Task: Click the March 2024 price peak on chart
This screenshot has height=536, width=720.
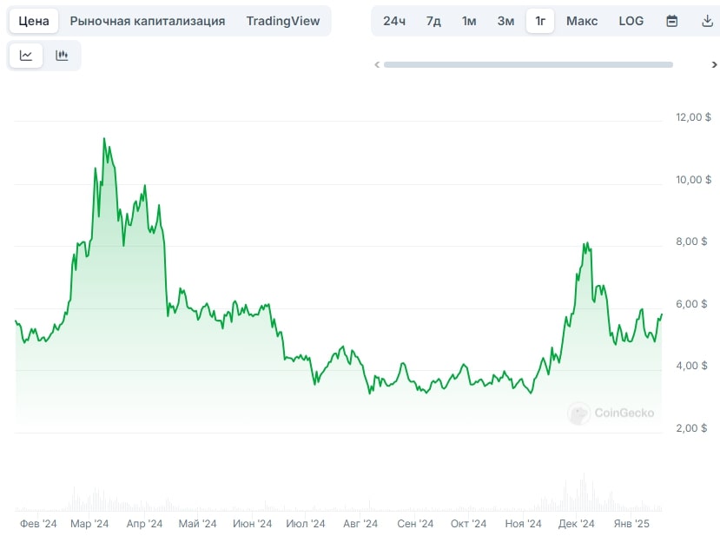Action: tap(104, 138)
